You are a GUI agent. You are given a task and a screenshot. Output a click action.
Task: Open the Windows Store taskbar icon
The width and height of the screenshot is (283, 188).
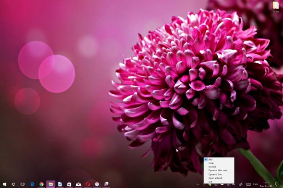(x=69, y=184)
